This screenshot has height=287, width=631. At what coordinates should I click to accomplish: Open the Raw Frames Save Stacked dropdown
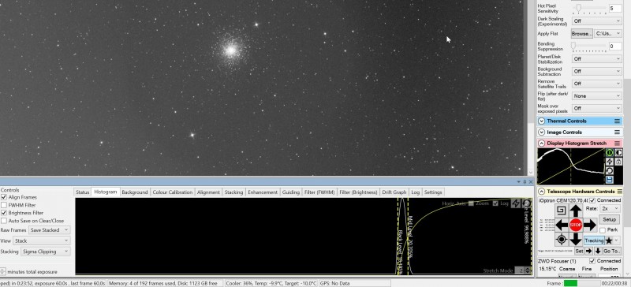click(50, 230)
